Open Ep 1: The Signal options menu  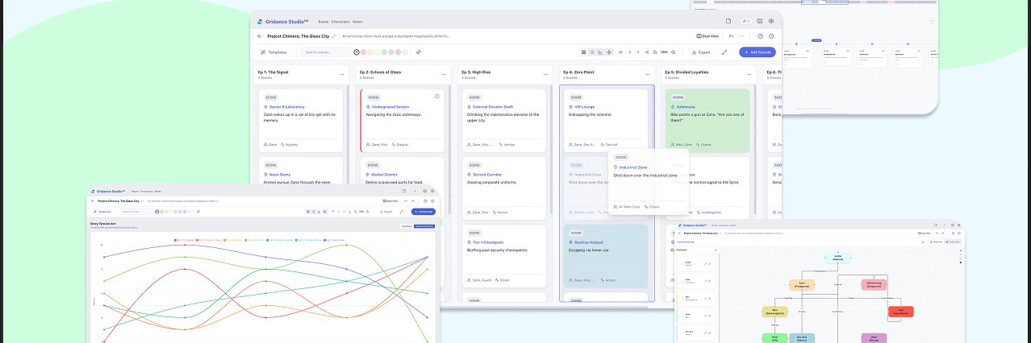tap(342, 74)
